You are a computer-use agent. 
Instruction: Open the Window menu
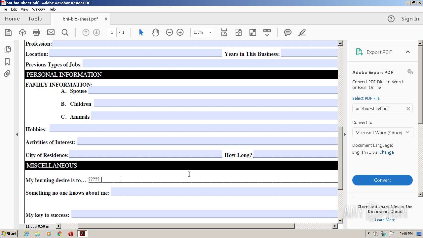click(x=38, y=9)
